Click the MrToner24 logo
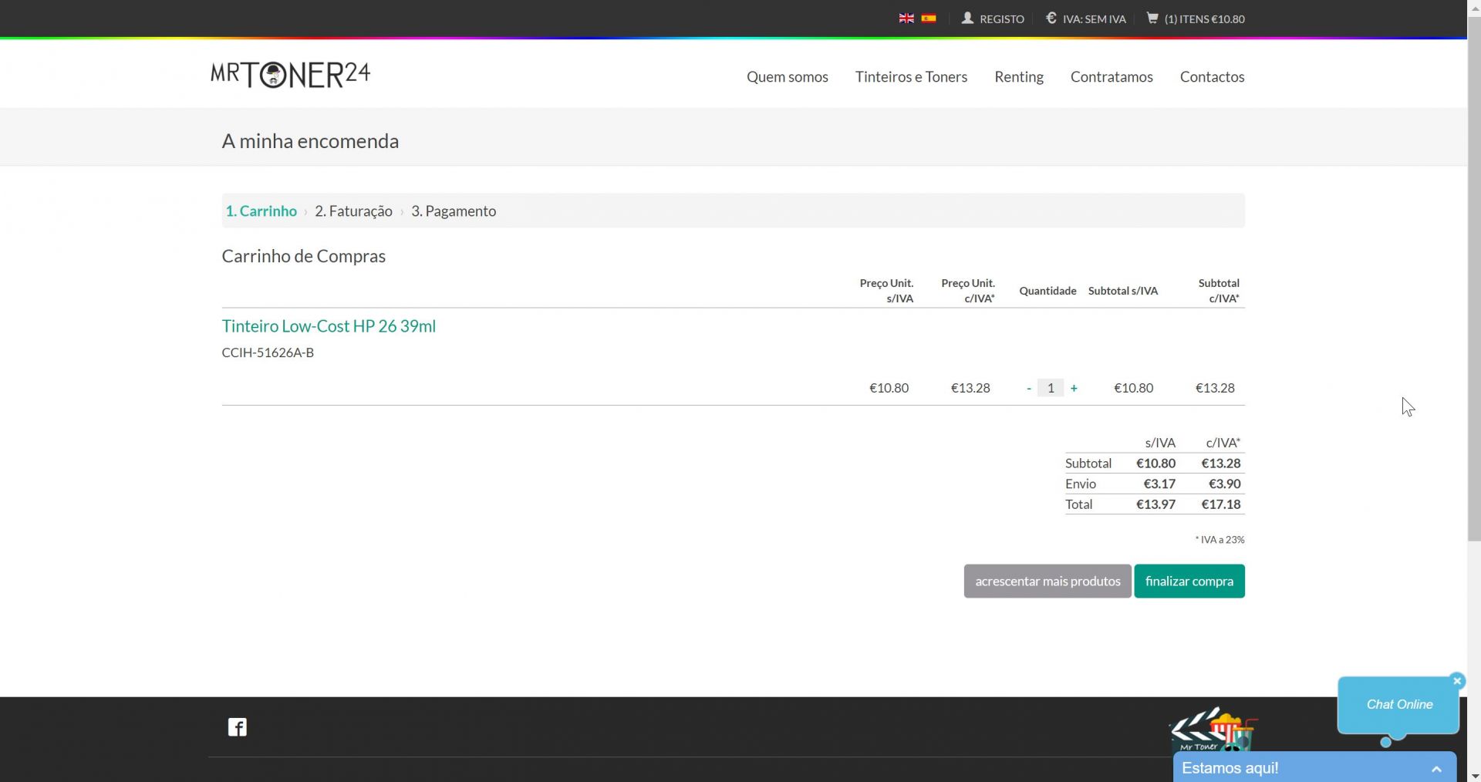The height and width of the screenshot is (782, 1481). (x=291, y=75)
